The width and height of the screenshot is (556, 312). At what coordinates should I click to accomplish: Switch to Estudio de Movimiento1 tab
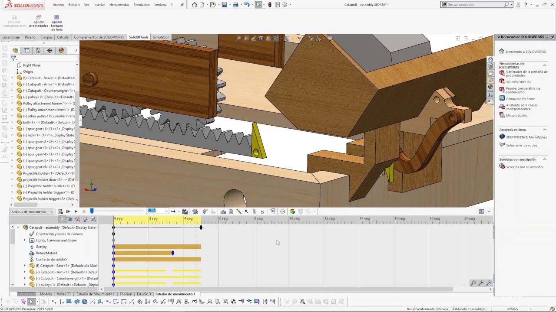pos(95,294)
